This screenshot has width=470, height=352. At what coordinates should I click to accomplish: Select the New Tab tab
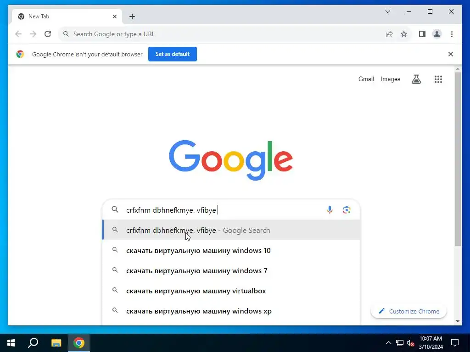click(67, 16)
